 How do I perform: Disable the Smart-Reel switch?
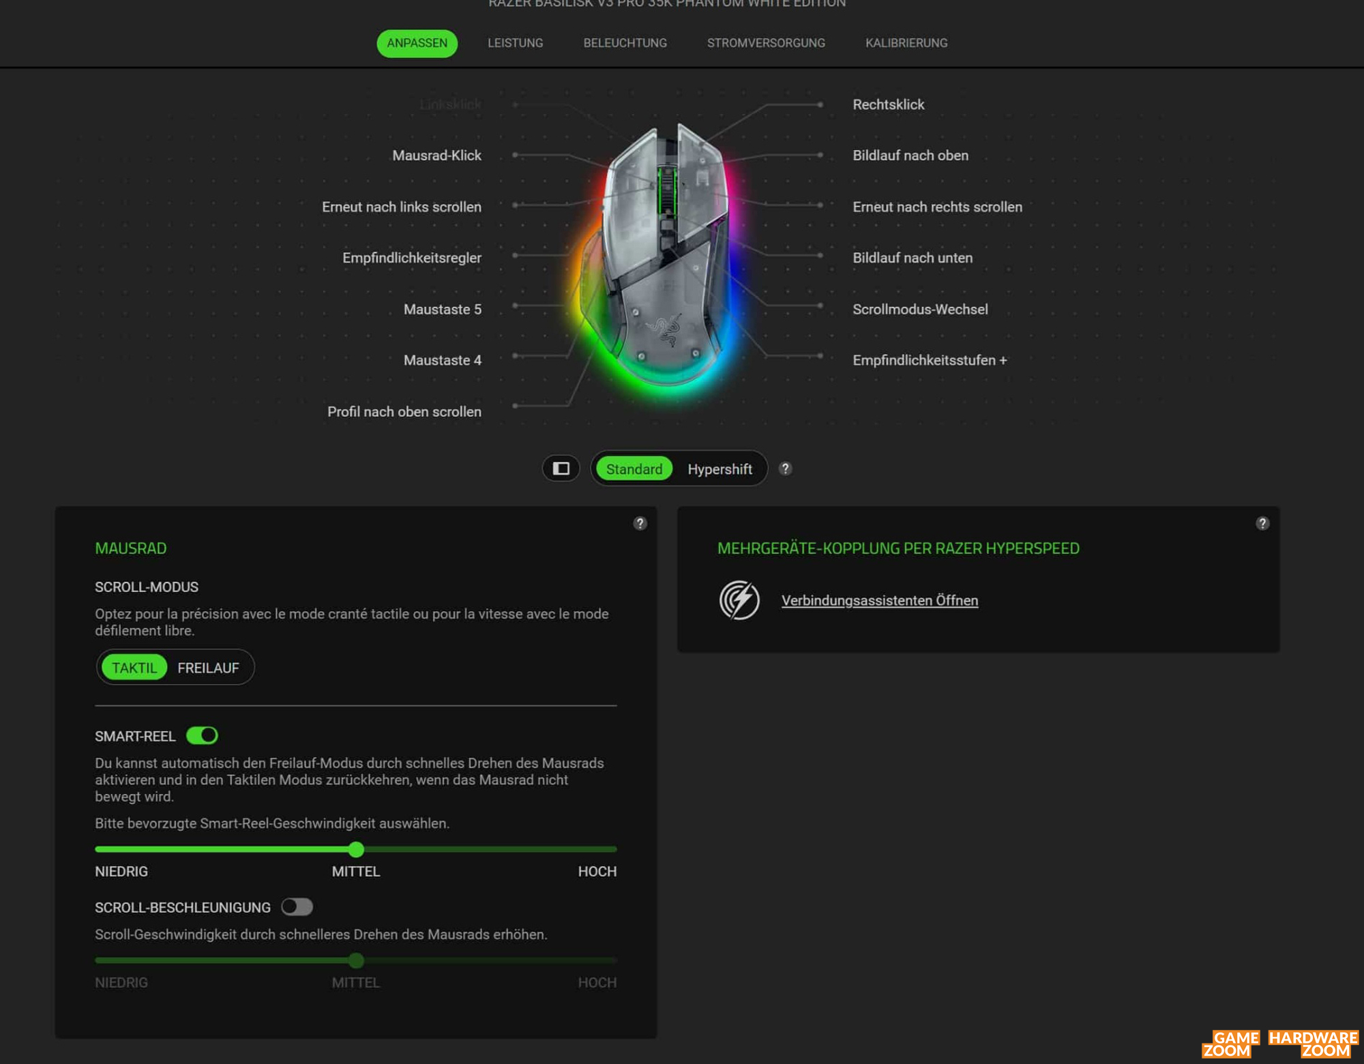(202, 735)
